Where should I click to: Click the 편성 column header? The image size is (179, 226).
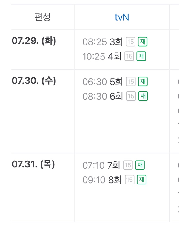coord(42,17)
